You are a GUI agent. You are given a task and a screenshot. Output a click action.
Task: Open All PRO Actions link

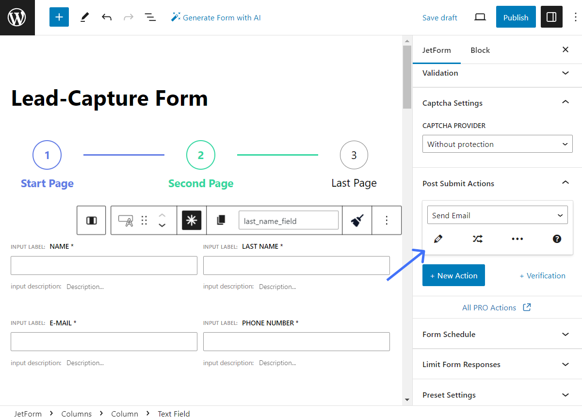pyautogui.click(x=497, y=307)
